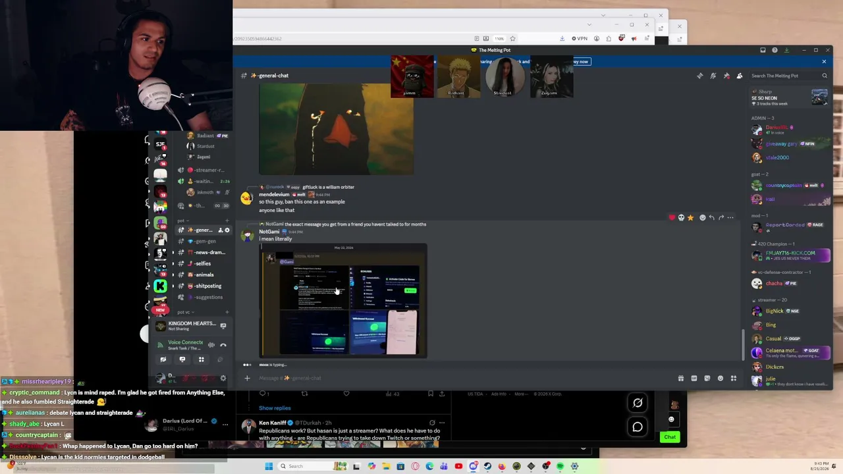Forward NotGami's message
This screenshot has height=474, width=843.
pos(721,217)
